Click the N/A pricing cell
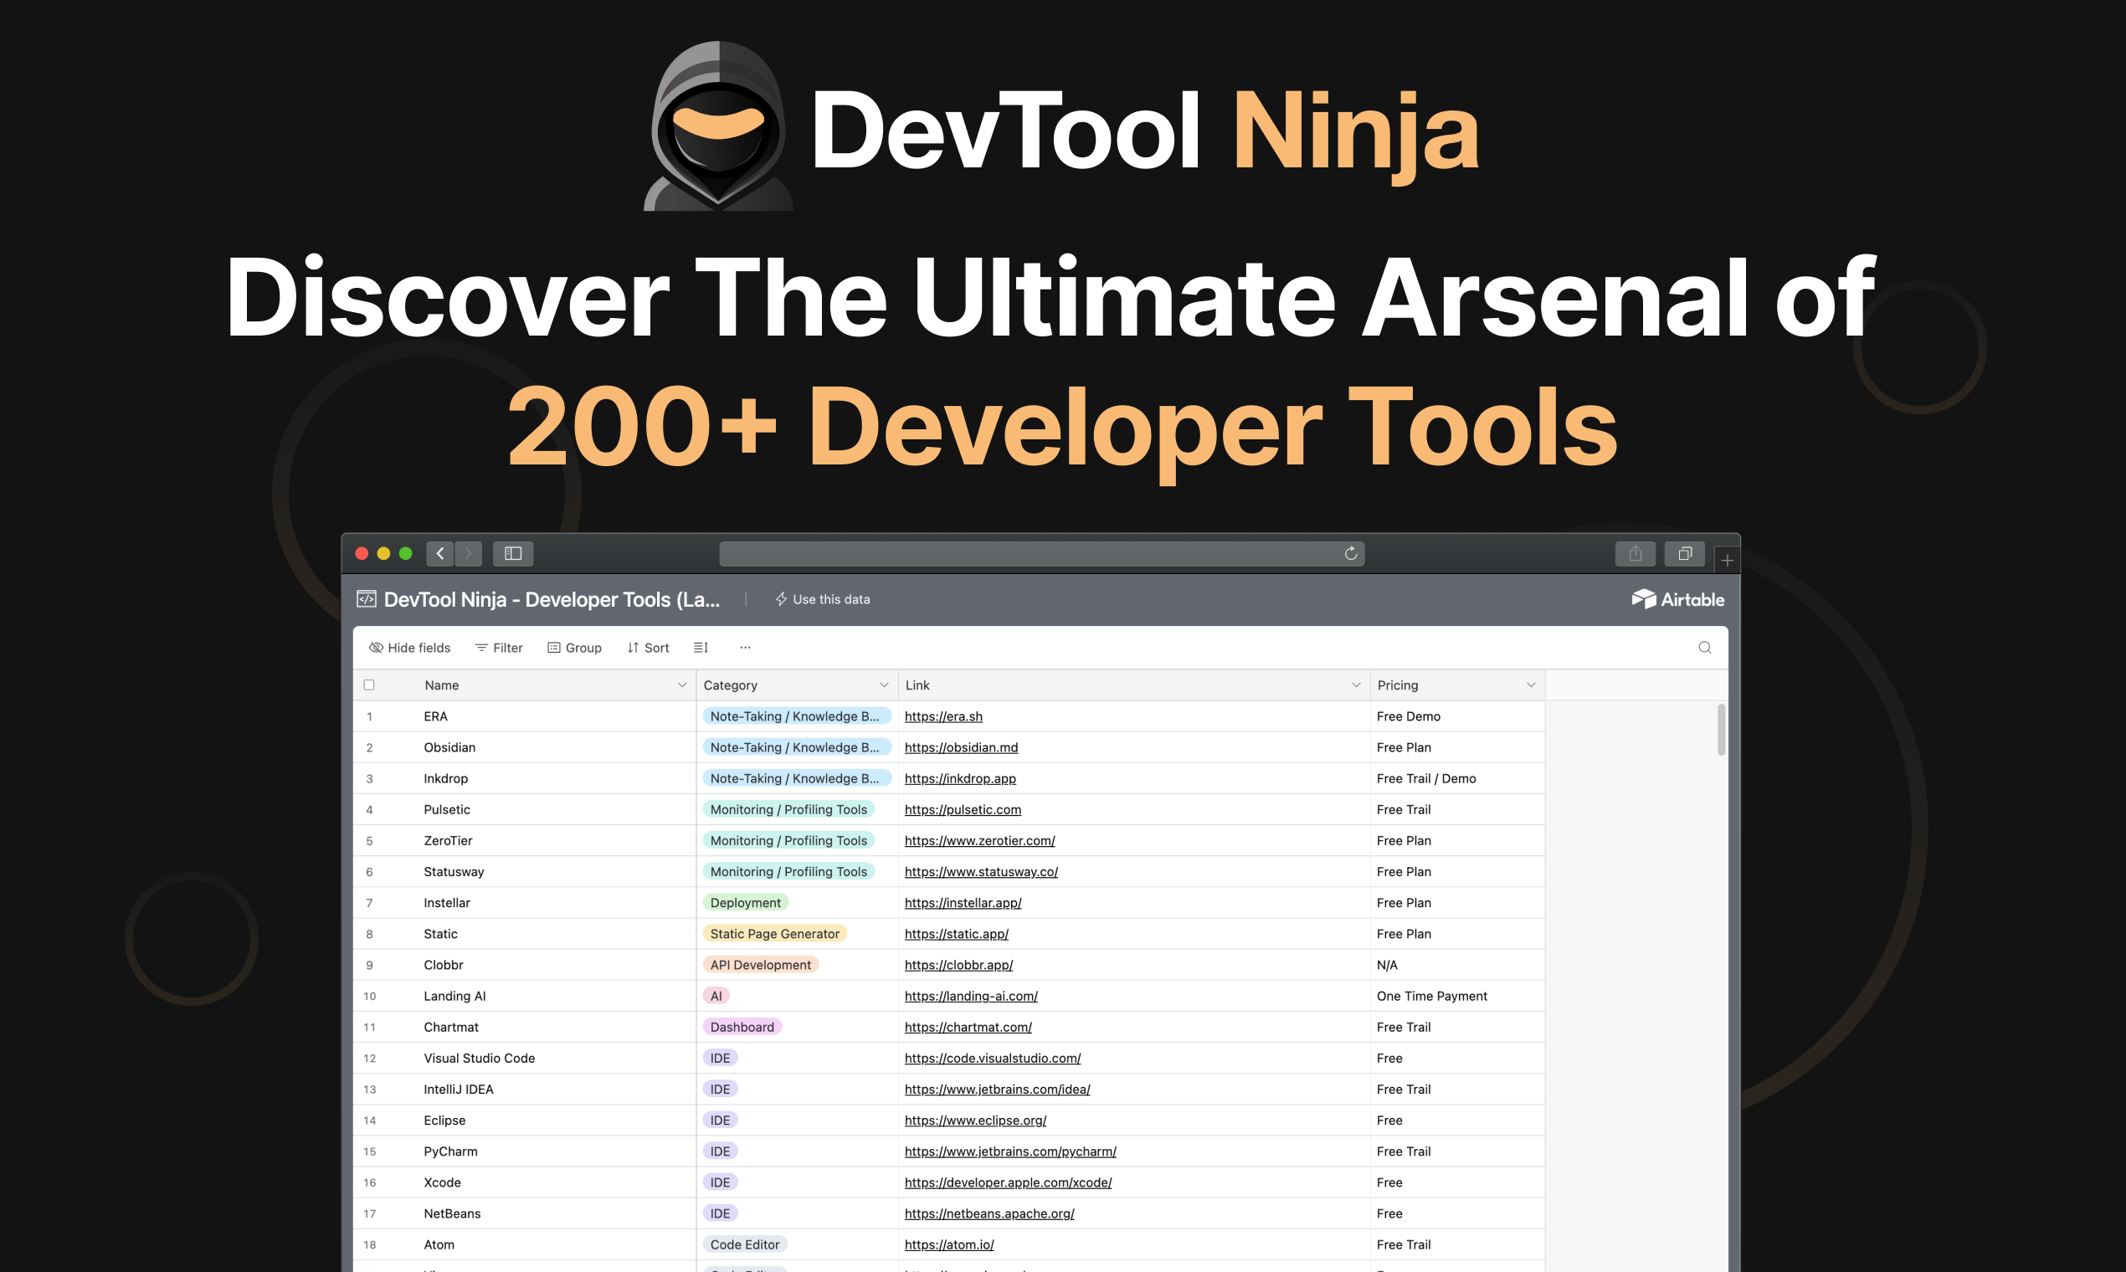Image resolution: width=2126 pixels, height=1272 pixels. (x=1457, y=964)
